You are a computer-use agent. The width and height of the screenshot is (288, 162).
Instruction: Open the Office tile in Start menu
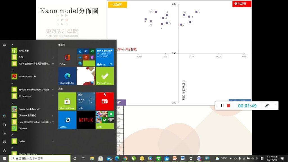(x=67, y=57)
